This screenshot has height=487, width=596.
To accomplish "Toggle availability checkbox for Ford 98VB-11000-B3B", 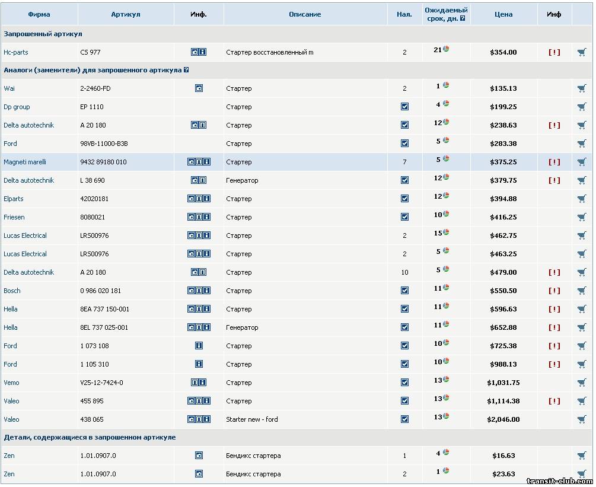I will click(x=405, y=144).
